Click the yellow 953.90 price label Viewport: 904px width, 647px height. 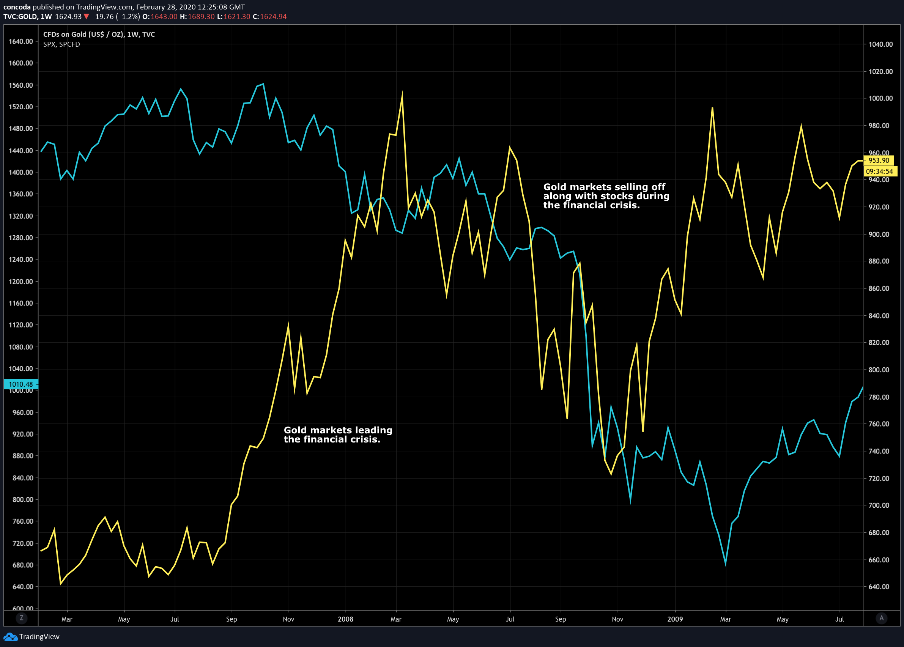878,161
